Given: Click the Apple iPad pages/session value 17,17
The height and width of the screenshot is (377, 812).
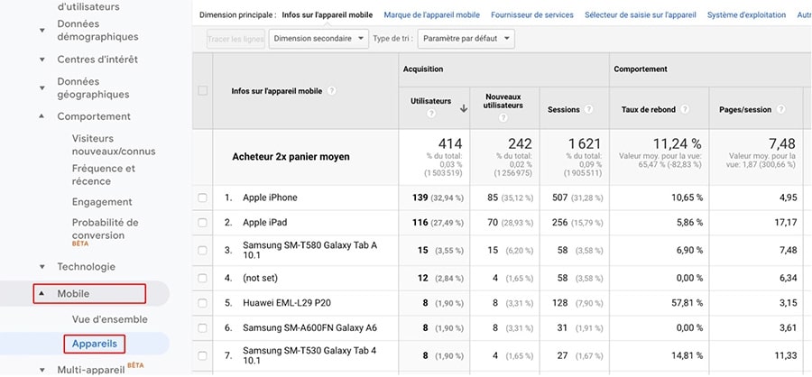Looking at the screenshot, I should [788, 223].
